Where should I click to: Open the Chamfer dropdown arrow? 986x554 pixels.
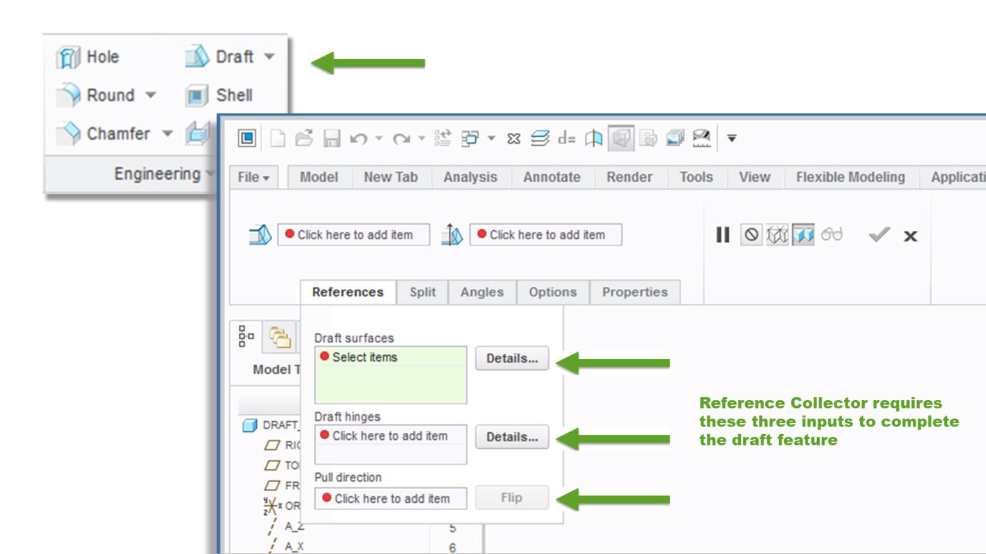[x=167, y=133]
